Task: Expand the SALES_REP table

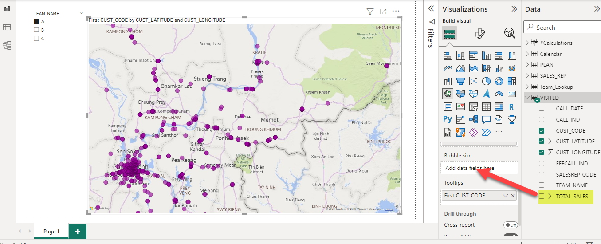Action: (527, 75)
